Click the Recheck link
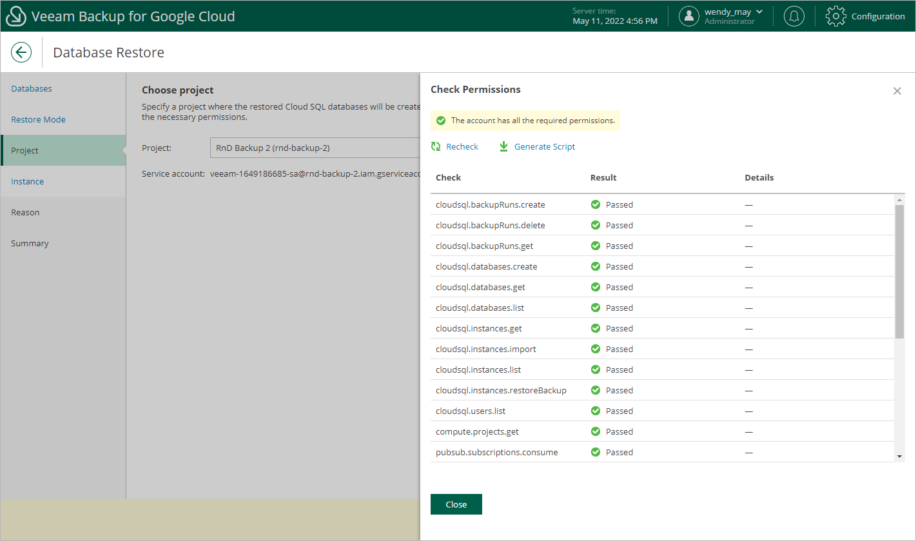This screenshot has width=916, height=541. click(x=462, y=146)
